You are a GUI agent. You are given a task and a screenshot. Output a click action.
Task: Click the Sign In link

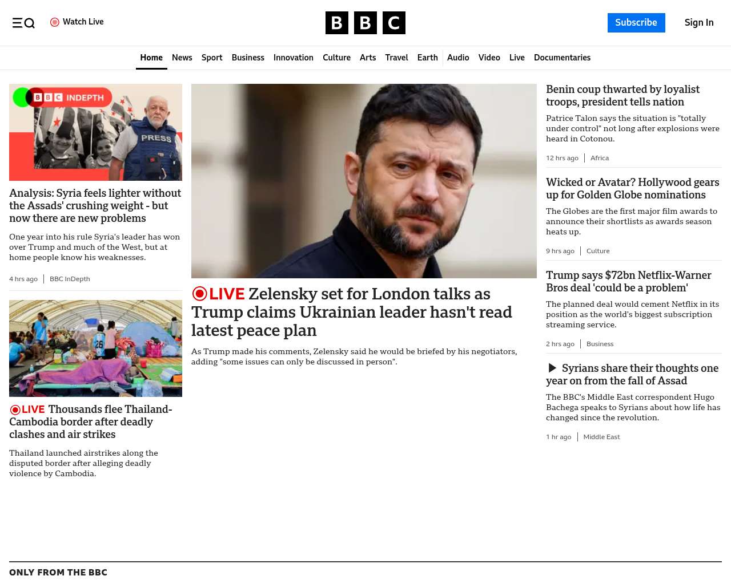click(699, 23)
